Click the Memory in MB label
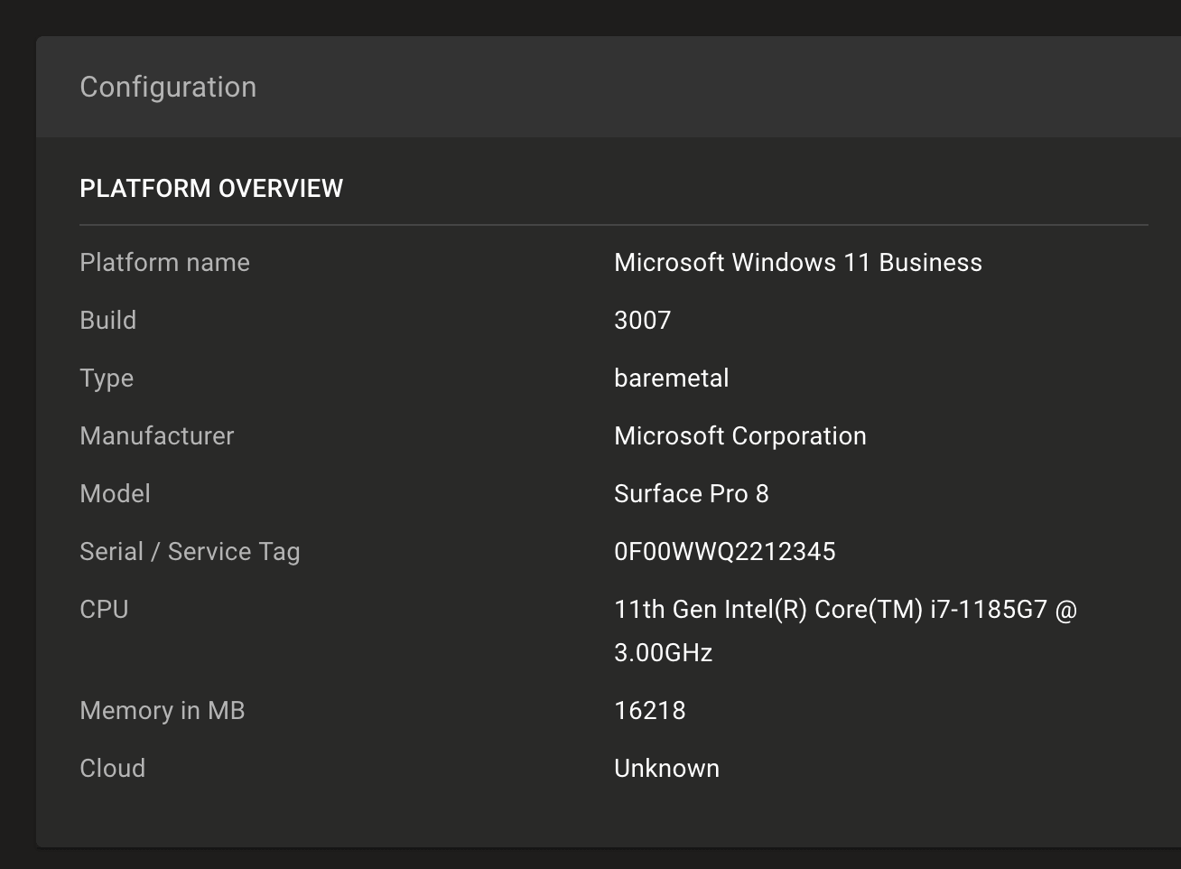Screen dimensions: 1181x869 click(162, 710)
